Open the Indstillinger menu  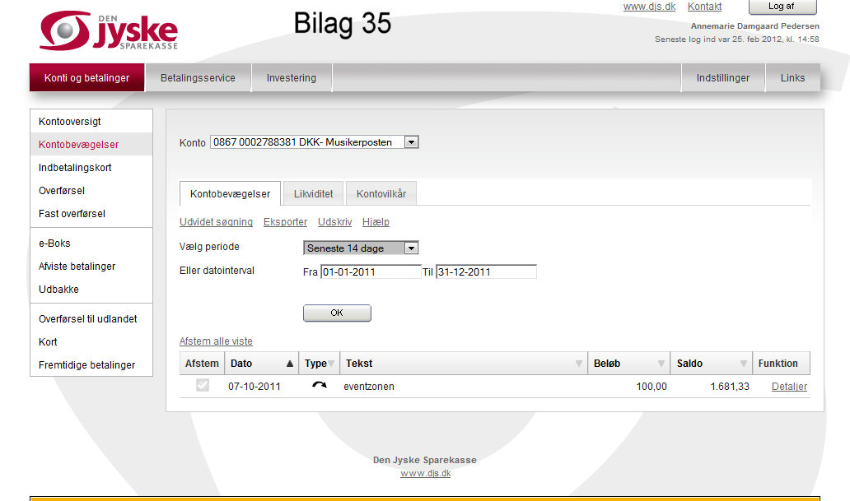[x=722, y=77]
